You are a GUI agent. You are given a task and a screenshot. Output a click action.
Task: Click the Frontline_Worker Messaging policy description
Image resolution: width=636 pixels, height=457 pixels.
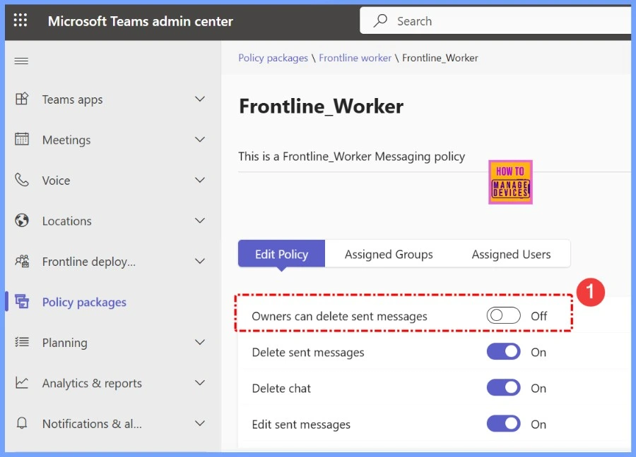[351, 157]
